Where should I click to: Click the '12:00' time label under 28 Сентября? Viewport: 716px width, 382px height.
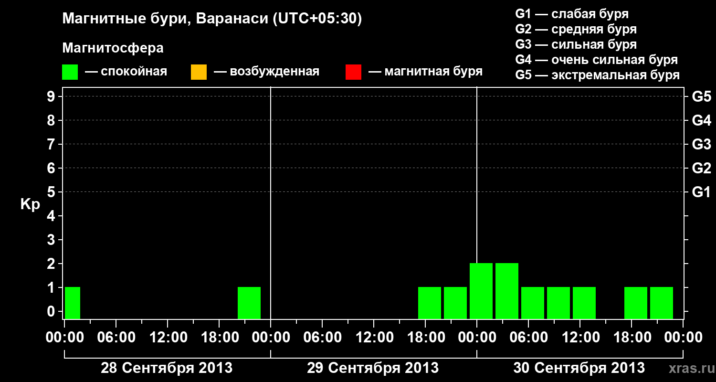coord(168,337)
